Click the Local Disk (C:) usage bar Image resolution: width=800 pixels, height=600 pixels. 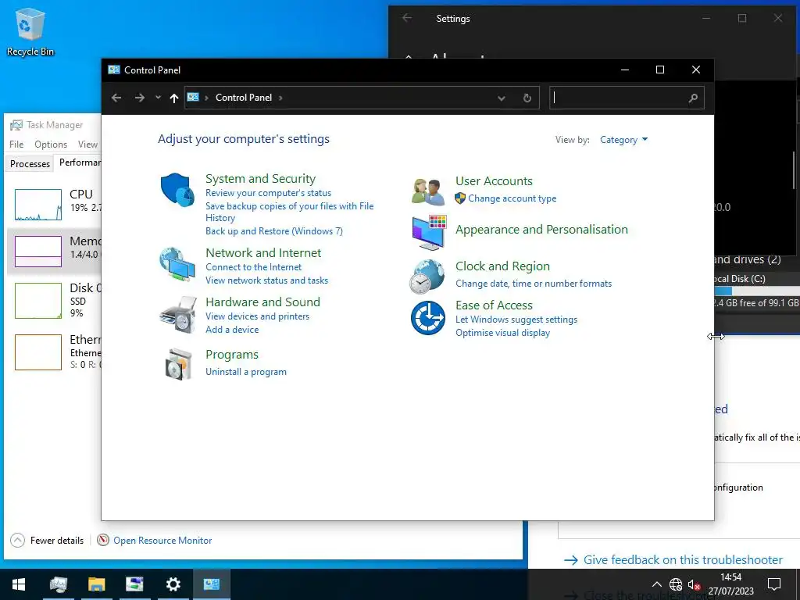(x=756, y=291)
